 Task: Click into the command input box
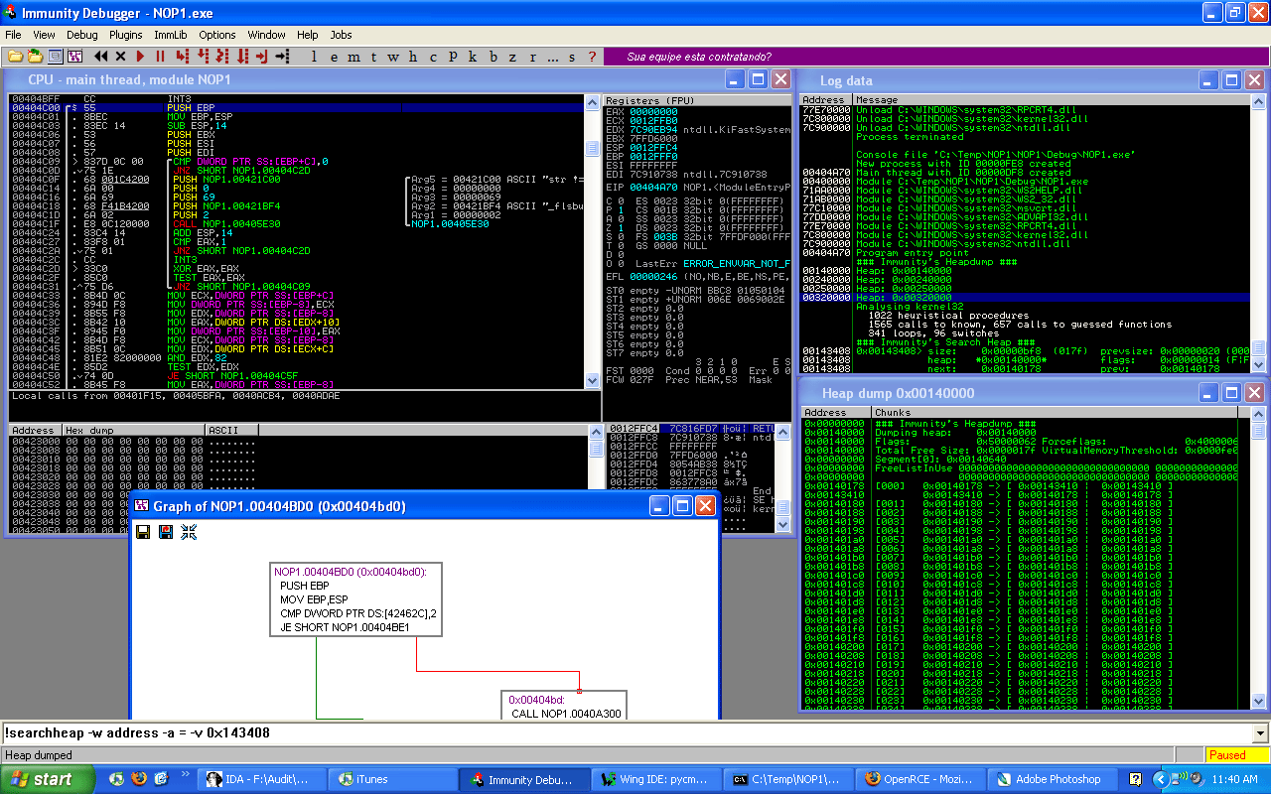coord(626,733)
